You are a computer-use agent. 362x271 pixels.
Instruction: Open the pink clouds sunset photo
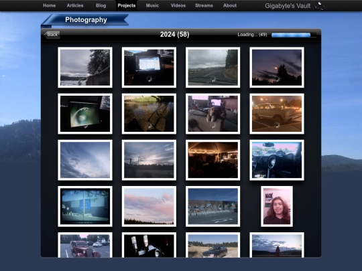click(x=149, y=206)
